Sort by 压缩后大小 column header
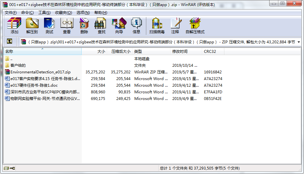Viewport: 304px width, 174px height. pyautogui.click(x=120, y=51)
